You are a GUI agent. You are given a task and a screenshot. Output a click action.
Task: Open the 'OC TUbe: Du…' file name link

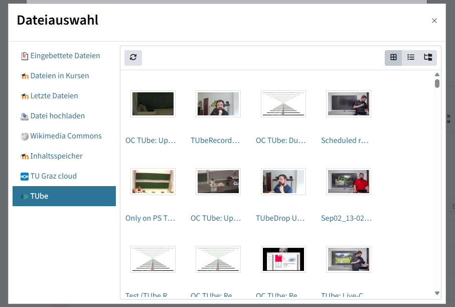[280, 140]
